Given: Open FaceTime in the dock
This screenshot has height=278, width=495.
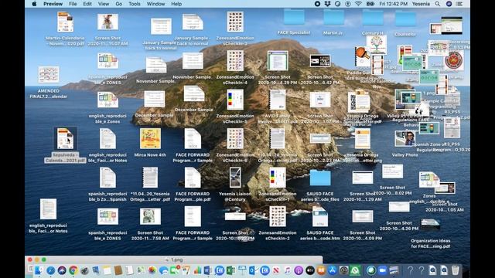Looking at the screenshot, I should [x=175, y=270].
